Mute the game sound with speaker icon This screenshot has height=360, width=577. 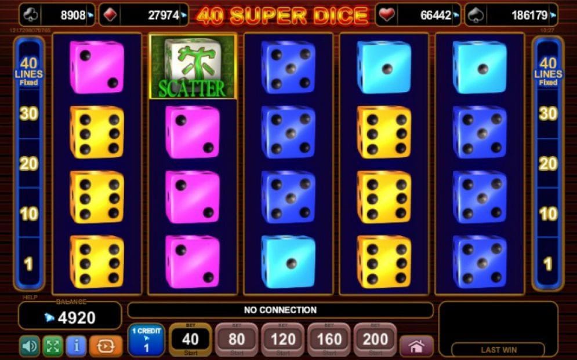click(x=30, y=346)
